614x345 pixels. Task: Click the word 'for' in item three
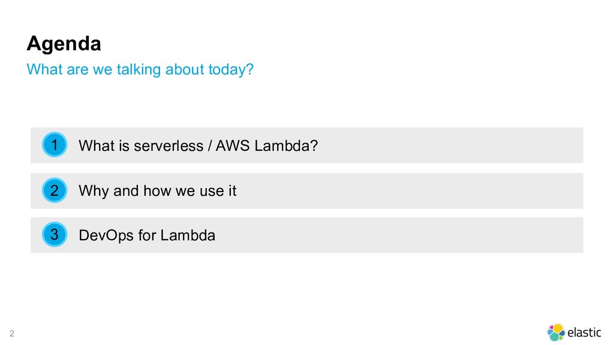click(x=148, y=235)
